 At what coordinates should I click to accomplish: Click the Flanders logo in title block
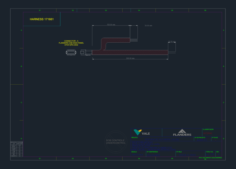pyautogui.click(x=182, y=133)
